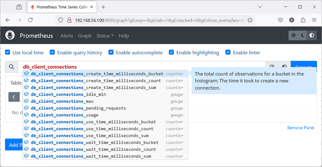Open Pocket save icon
Screen dimensions: 322x167
pyautogui.click(x=280, y=20)
